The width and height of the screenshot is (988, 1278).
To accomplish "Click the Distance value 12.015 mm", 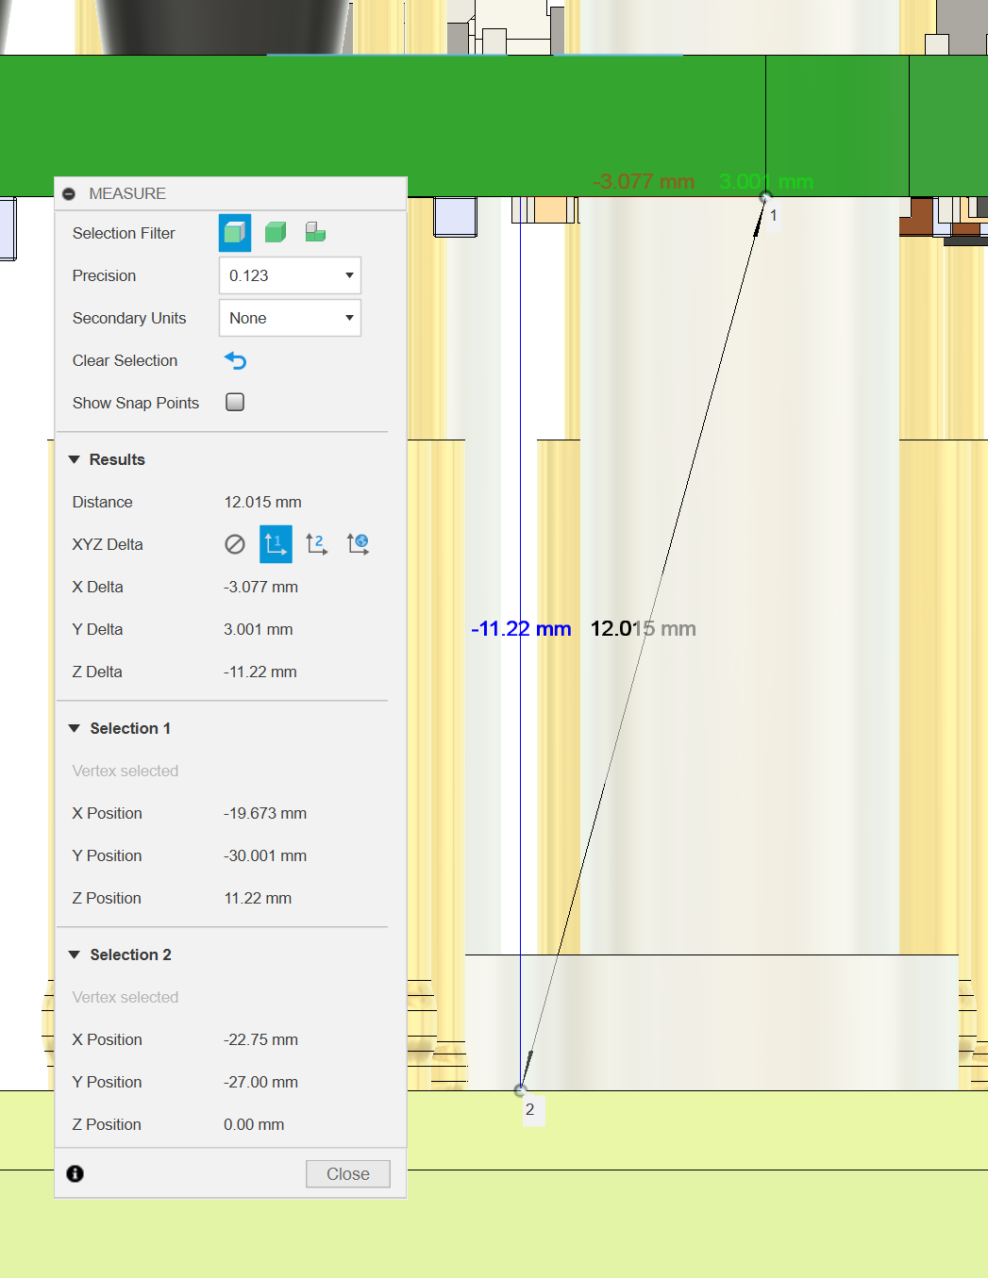I will click(262, 503).
